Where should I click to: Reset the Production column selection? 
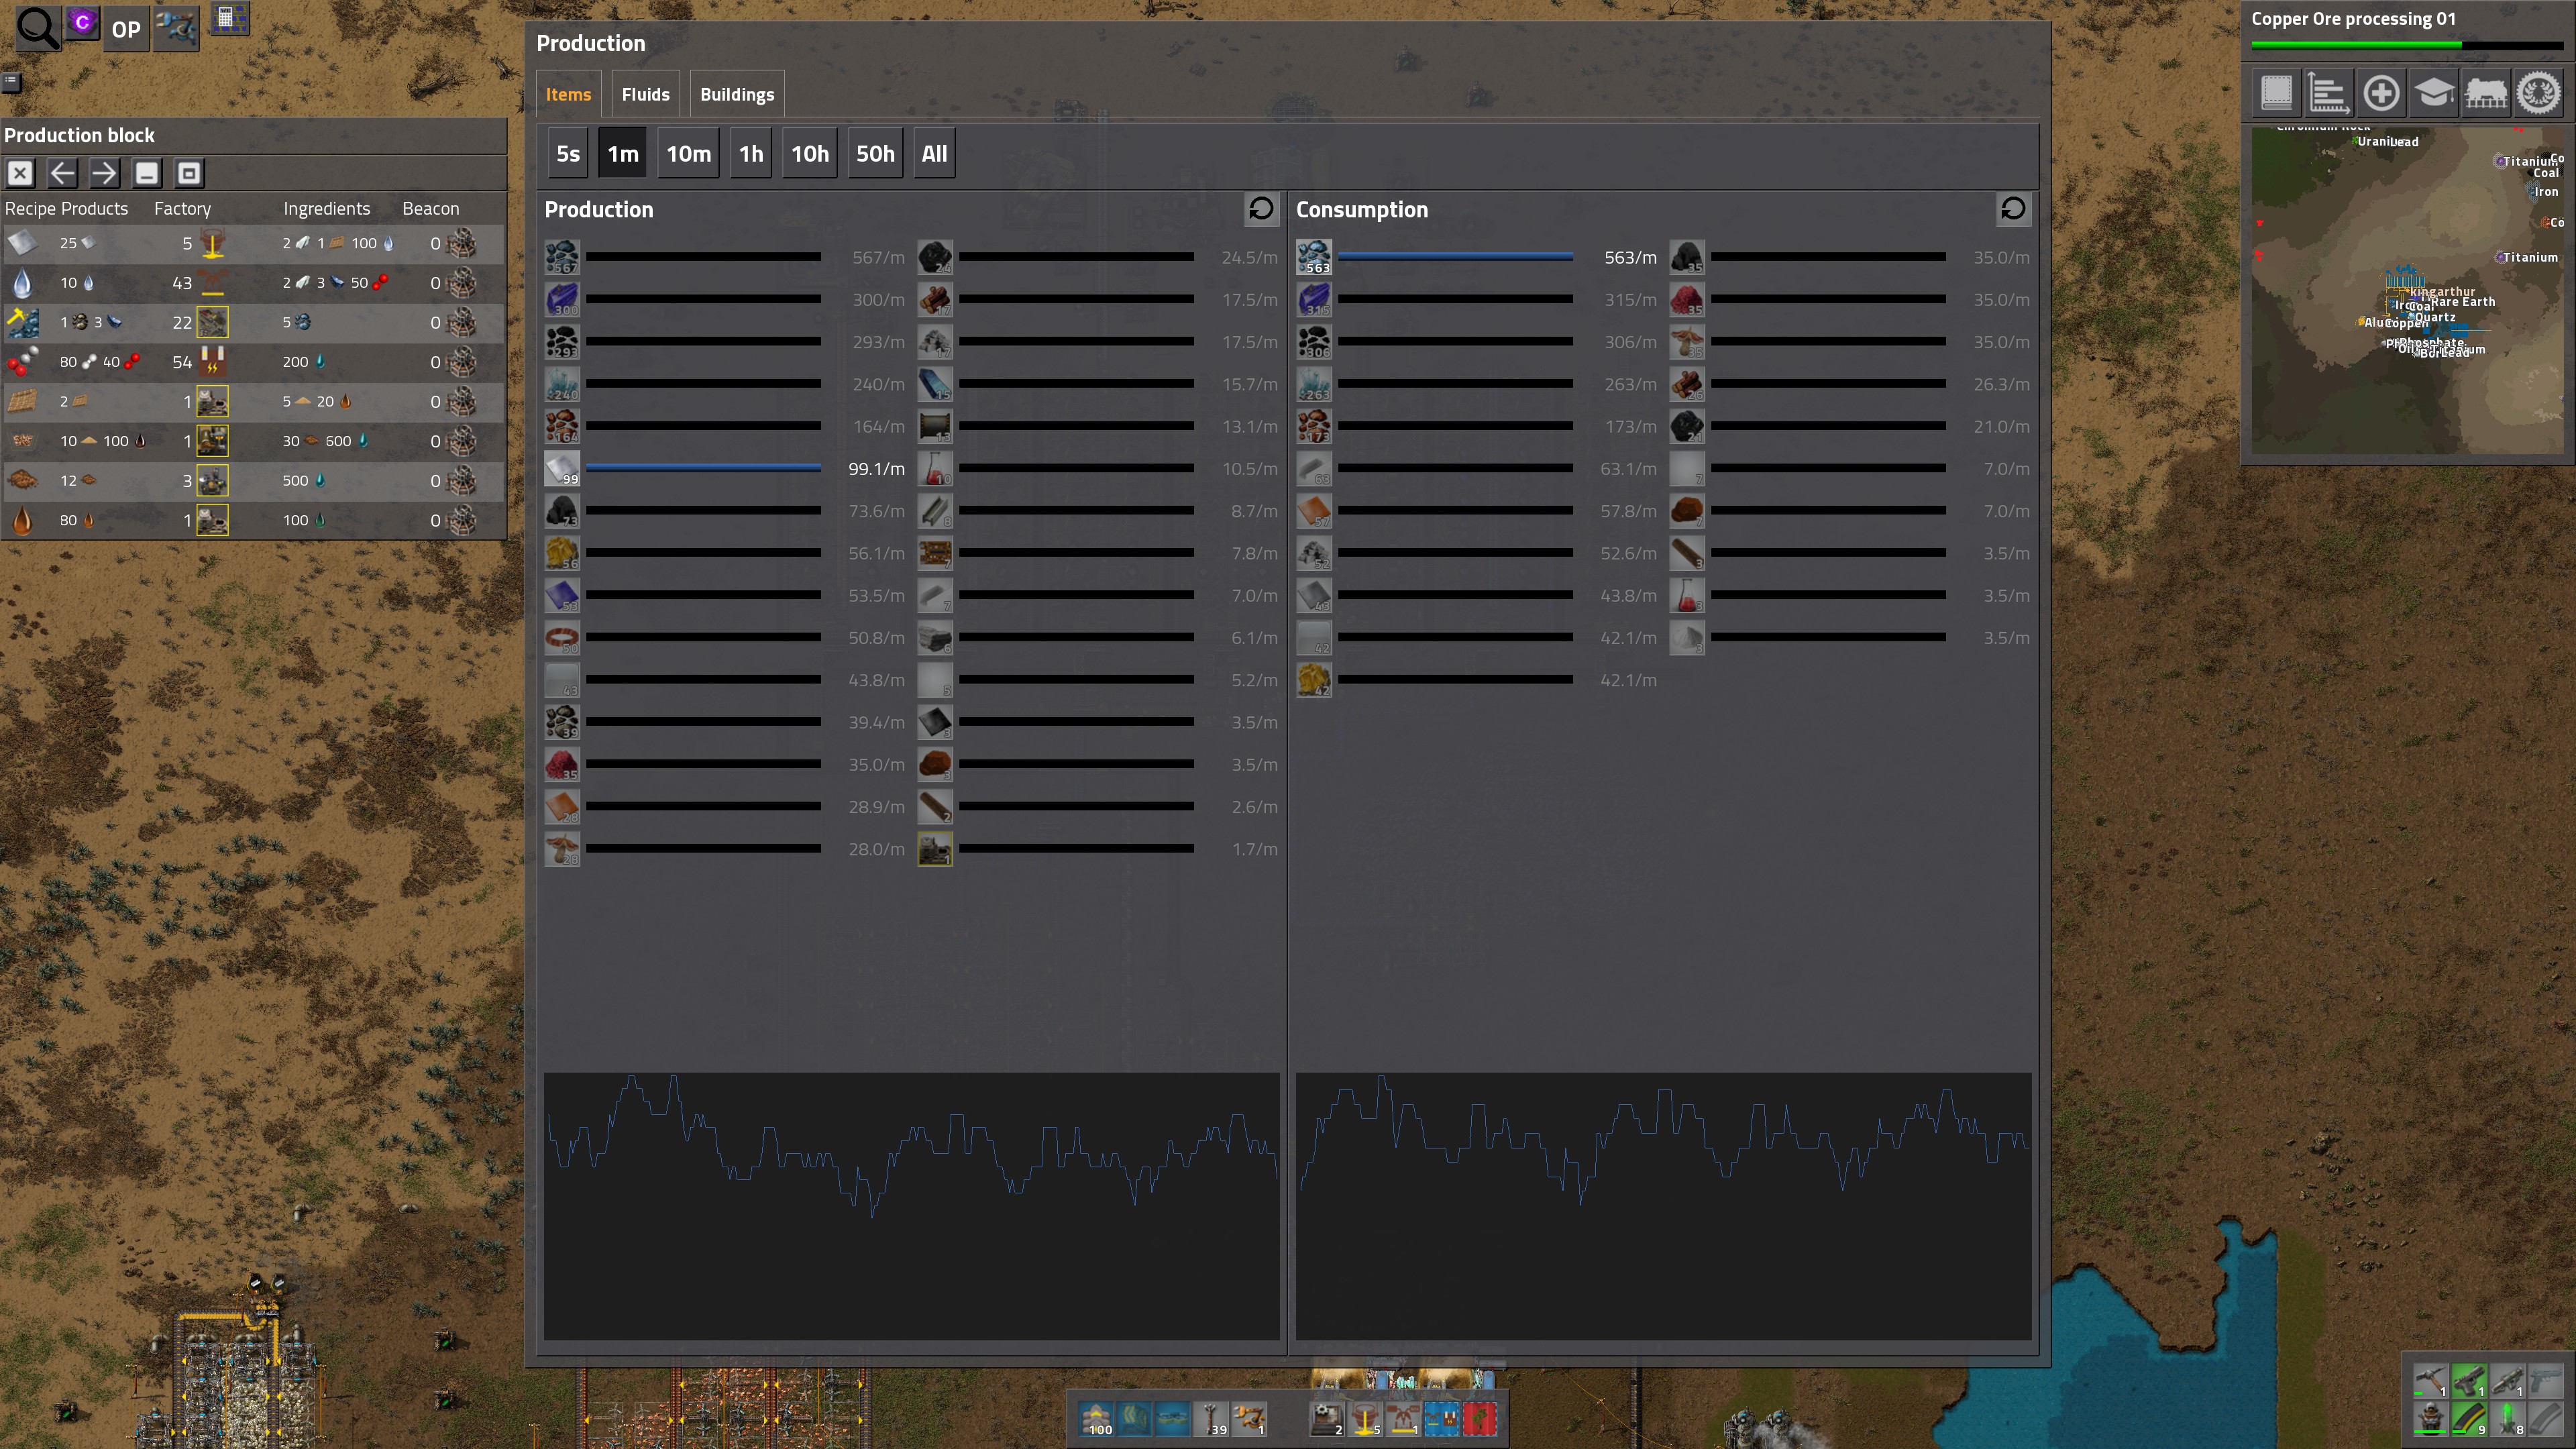1261,208
